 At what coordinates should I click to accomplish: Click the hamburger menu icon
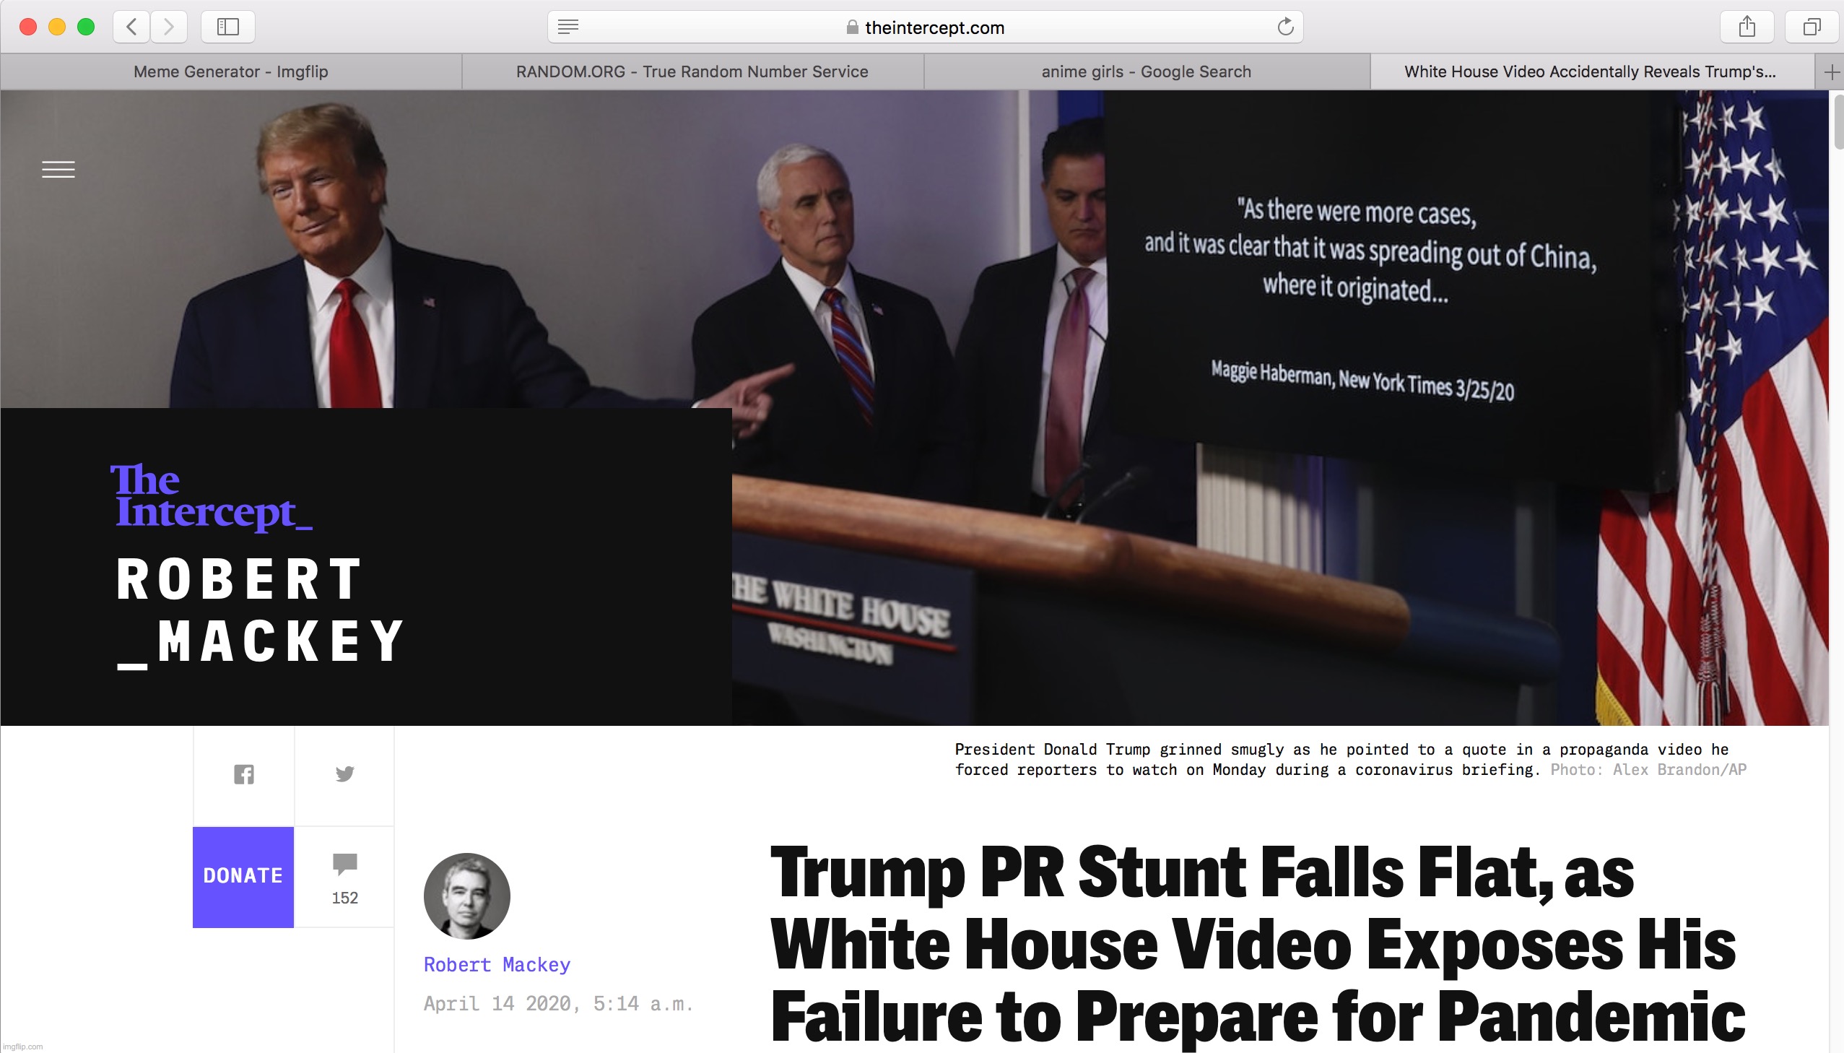56,170
